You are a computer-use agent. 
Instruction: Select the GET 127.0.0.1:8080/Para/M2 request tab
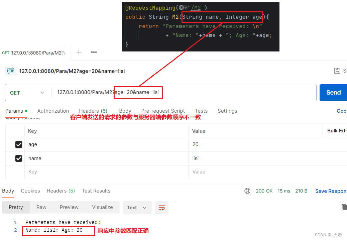coord(34,53)
